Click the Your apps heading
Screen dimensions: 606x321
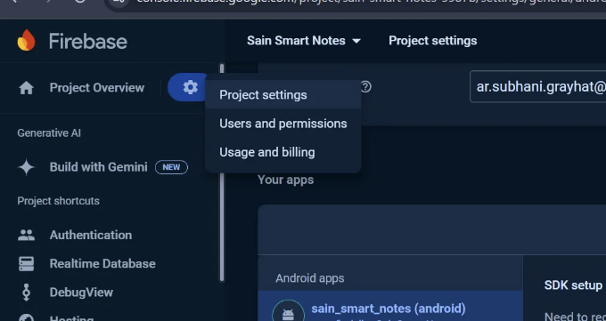[285, 180]
